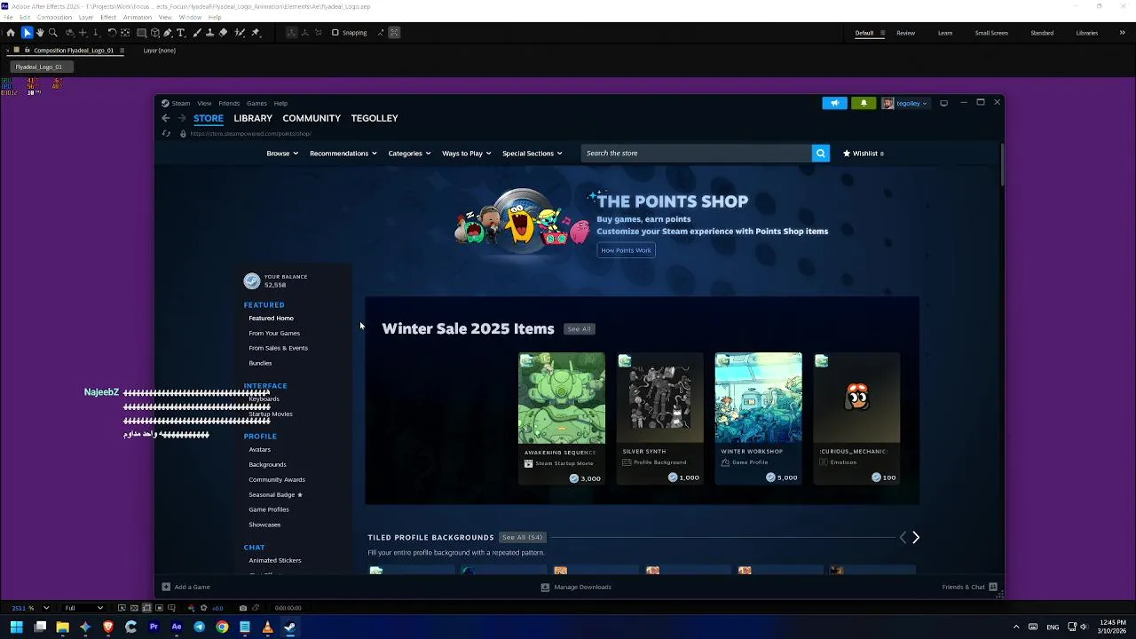Open Premiere Pro from the Windows taskbar
Image resolution: width=1136 pixels, height=639 pixels.
tap(154, 627)
